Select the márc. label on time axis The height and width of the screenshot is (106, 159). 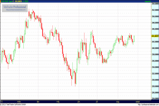pos(19,101)
